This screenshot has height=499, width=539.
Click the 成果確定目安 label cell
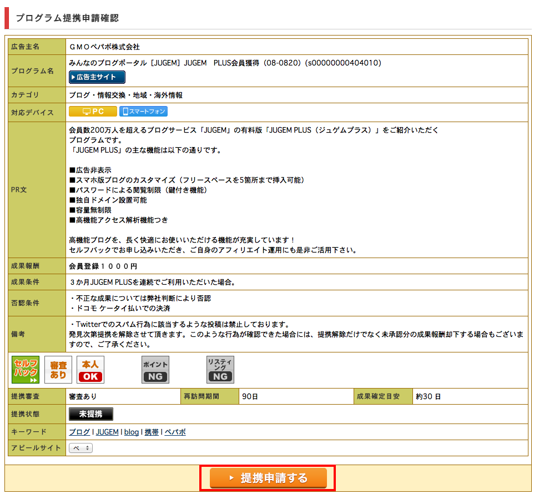378,396
